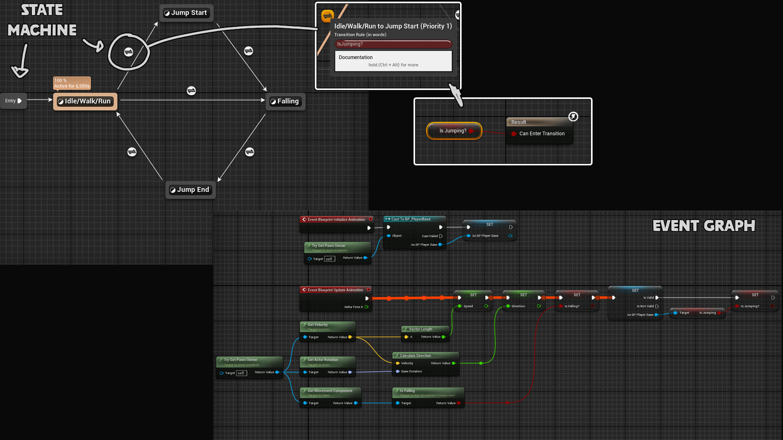
Task: Click the Get Actor Rotation Return Value pin
Action: 350,372
